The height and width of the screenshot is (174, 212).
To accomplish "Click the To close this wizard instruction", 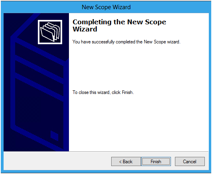I will (103, 92).
